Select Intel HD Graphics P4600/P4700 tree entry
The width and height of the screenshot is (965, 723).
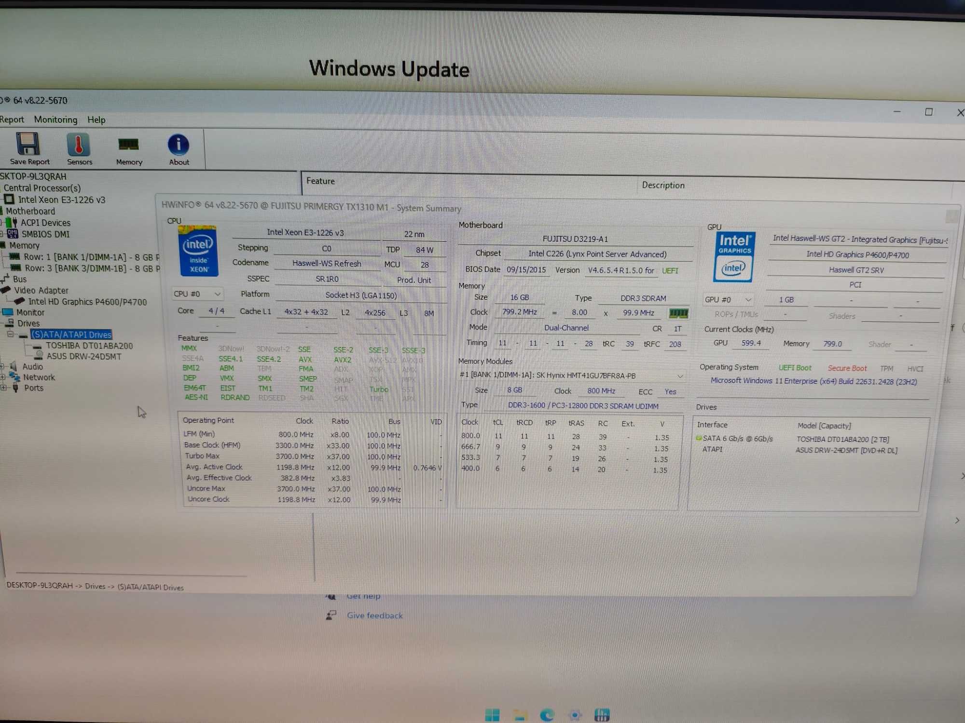point(87,302)
